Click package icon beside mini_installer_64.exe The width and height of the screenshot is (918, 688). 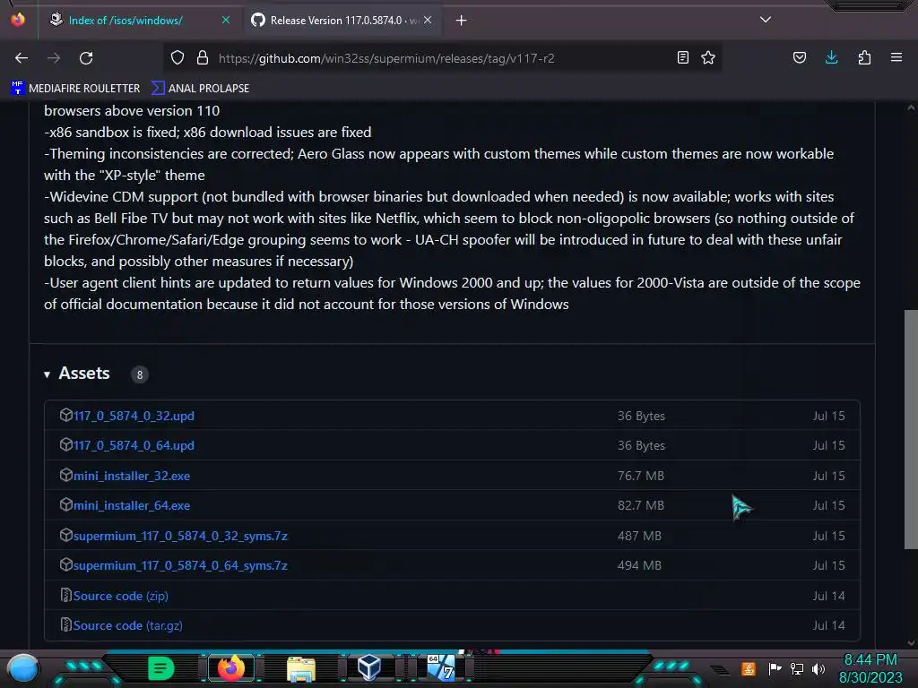point(66,504)
